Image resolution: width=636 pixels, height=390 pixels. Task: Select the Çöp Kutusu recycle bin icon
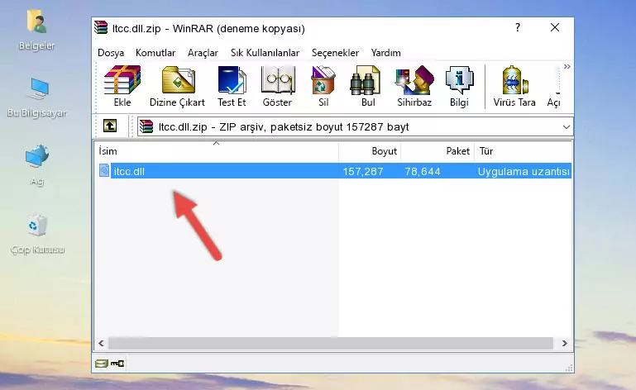pyautogui.click(x=37, y=234)
